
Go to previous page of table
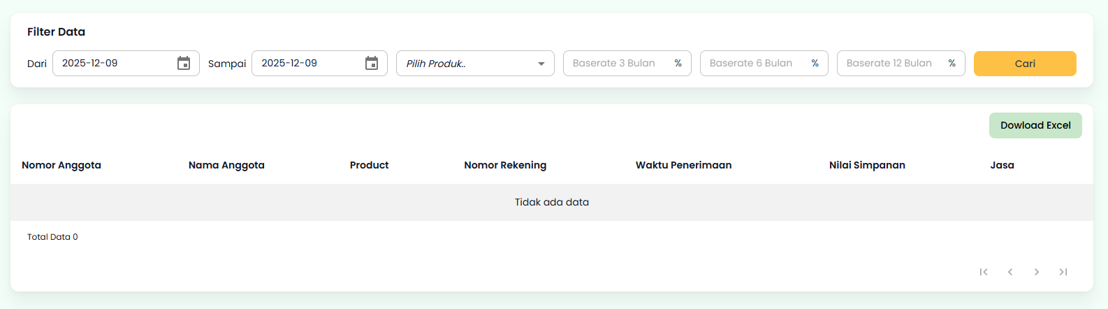(1010, 272)
